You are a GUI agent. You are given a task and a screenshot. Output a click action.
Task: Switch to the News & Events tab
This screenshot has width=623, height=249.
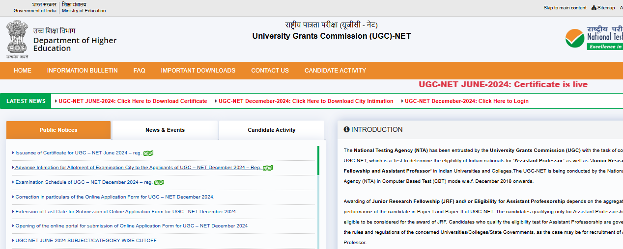pos(165,130)
